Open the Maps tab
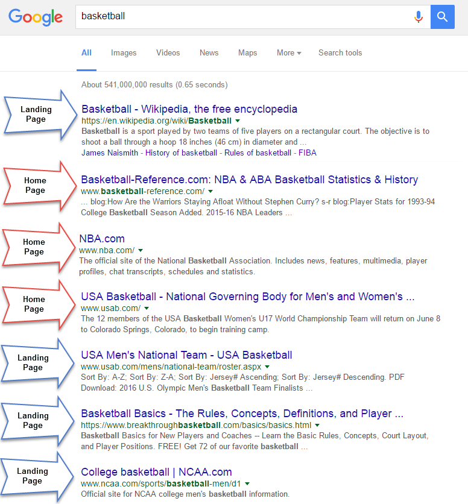 [x=247, y=53]
